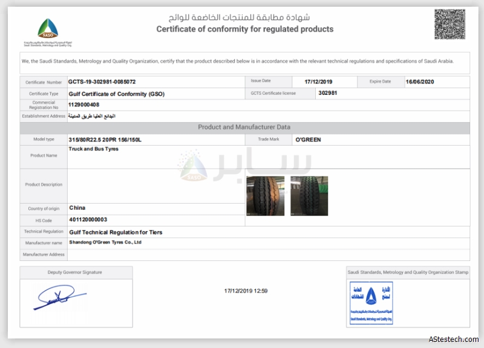Viewport: 484px width, 348px height.
Task: Click the Certificate of conformity title heading
Action: [x=244, y=29]
